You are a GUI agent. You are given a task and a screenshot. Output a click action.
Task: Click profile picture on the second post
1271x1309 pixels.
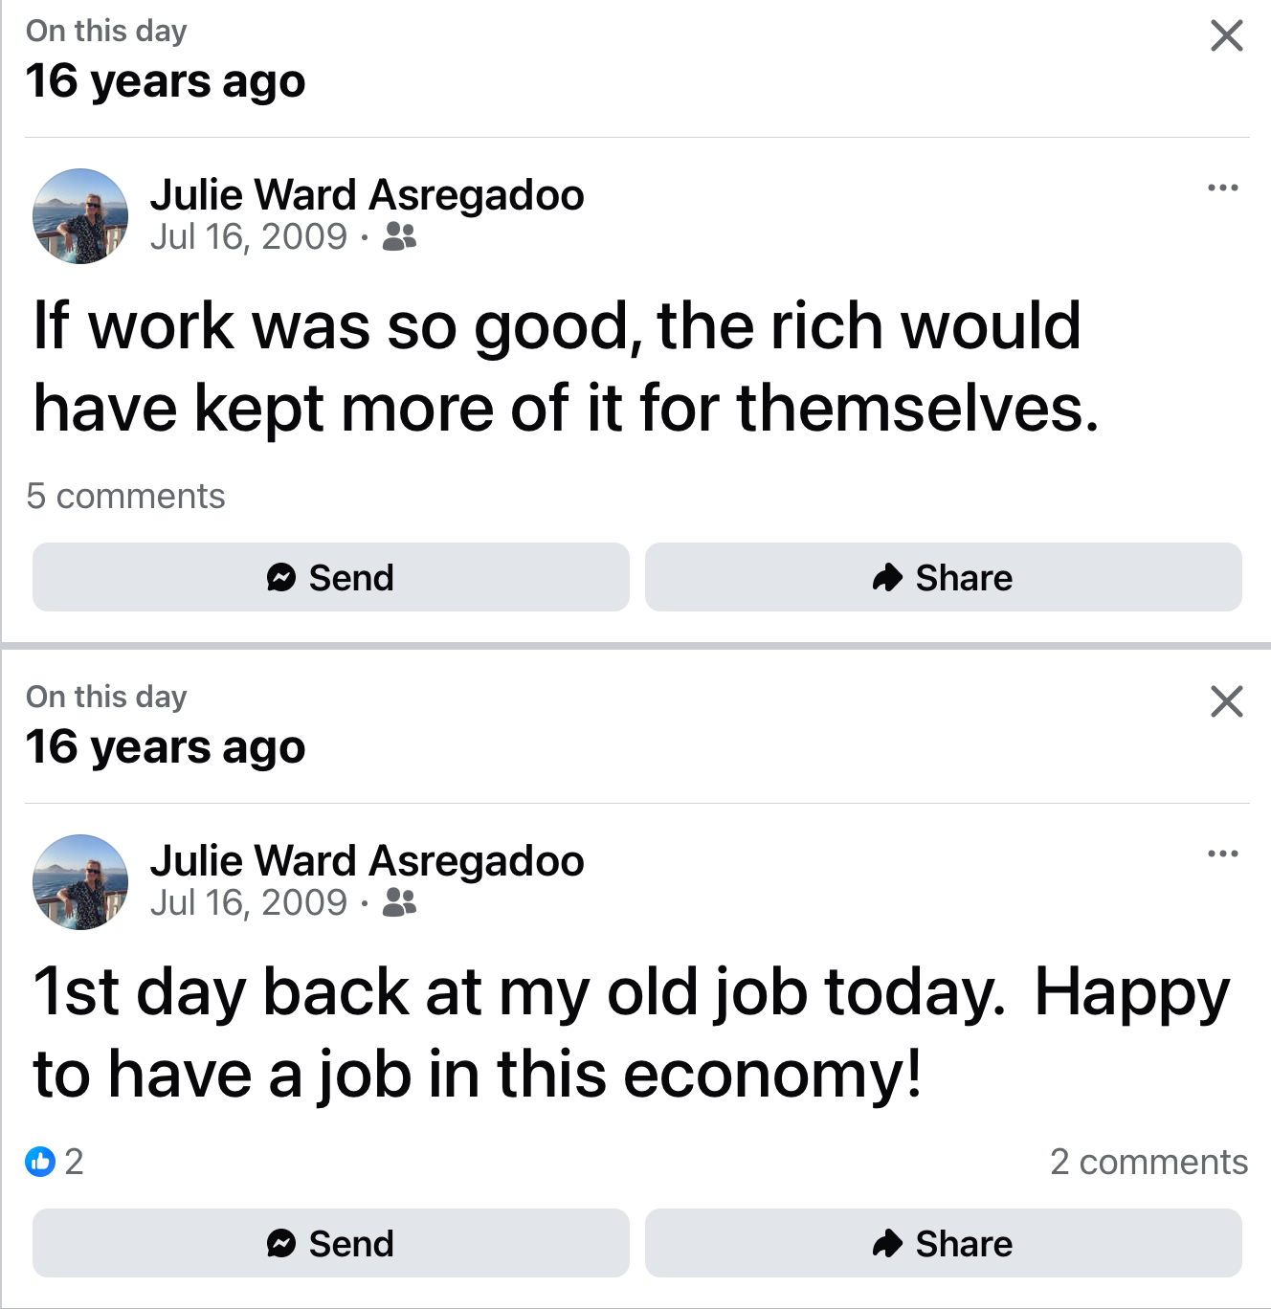tap(80, 882)
